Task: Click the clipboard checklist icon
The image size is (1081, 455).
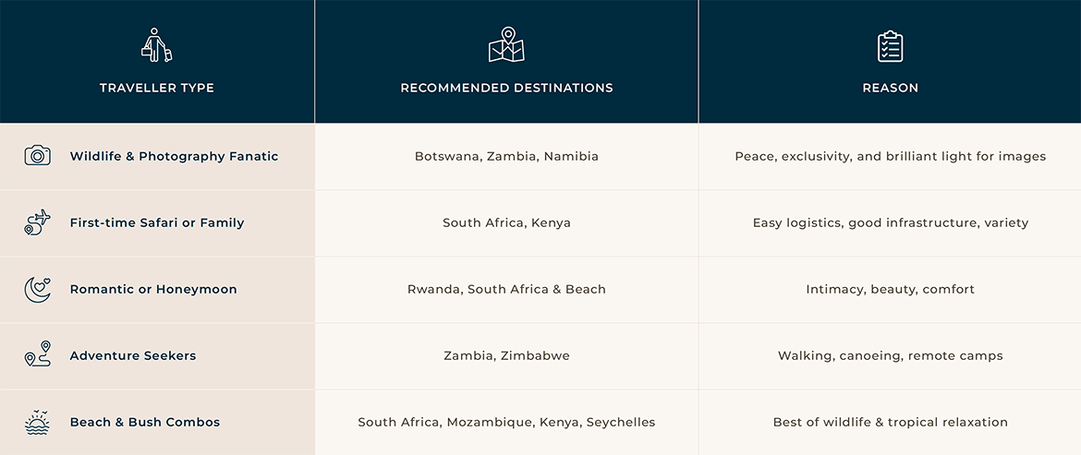Action: tap(890, 46)
